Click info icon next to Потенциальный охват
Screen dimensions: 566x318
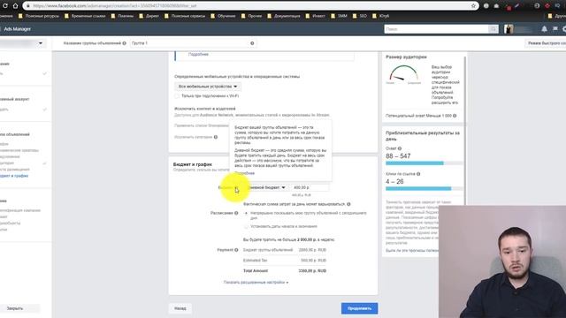tap(455, 116)
